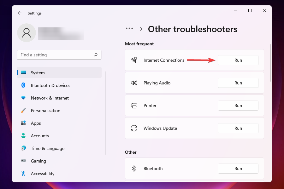Click the Playing Audio speaker icon
This screenshot has width=284, height=189.
tap(134, 83)
